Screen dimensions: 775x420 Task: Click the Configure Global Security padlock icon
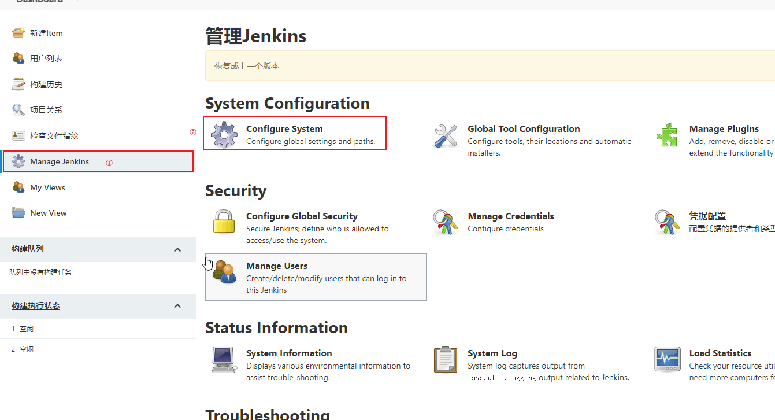(224, 222)
